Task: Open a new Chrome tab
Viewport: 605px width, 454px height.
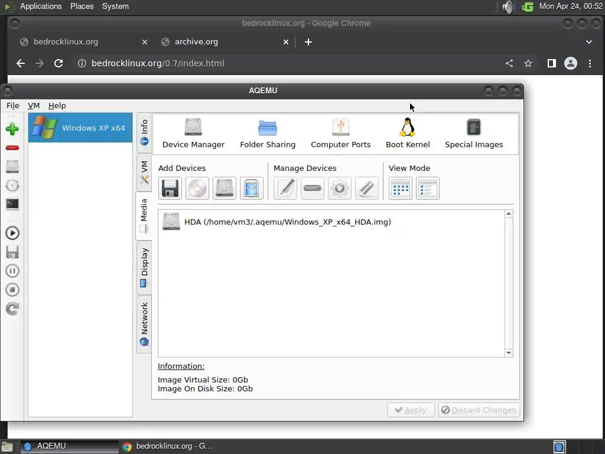Action: pyautogui.click(x=308, y=42)
